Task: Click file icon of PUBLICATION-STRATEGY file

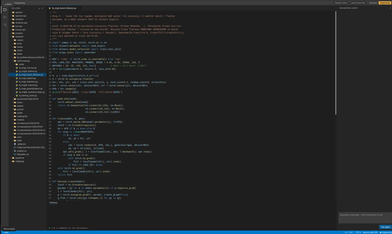Action: point(15,147)
